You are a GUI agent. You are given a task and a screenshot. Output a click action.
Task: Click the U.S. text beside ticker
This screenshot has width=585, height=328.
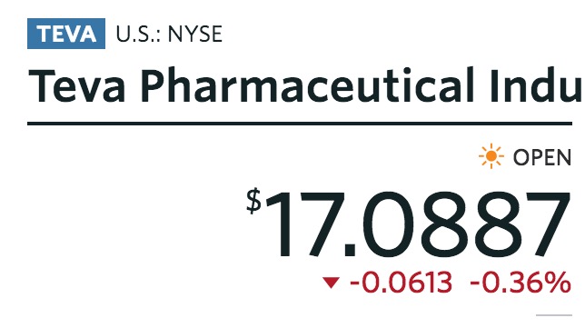(x=138, y=34)
